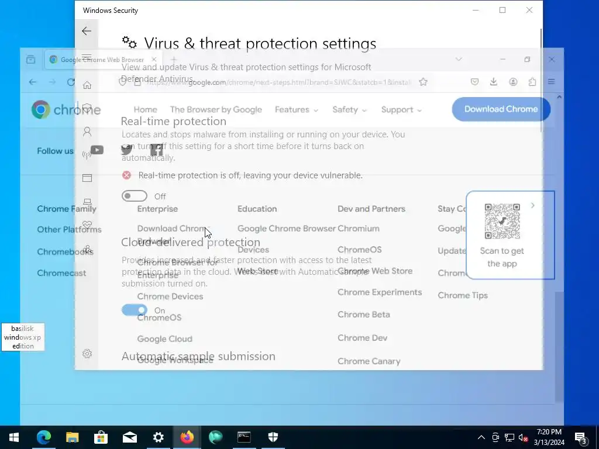Turn on Real-time protection toggle
This screenshot has height=449, width=599.
pos(134,196)
